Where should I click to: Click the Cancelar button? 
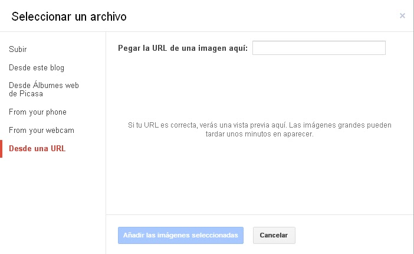(x=274, y=235)
